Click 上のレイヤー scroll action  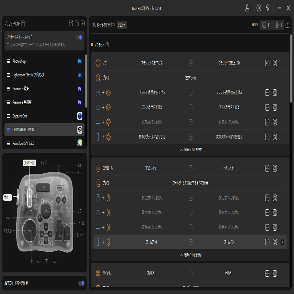pyautogui.click(x=229, y=168)
